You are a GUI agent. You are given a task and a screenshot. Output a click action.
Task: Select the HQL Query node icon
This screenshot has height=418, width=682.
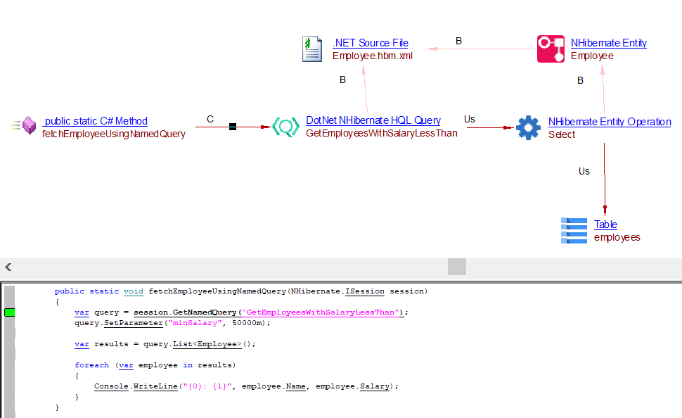tap(285, 127)
